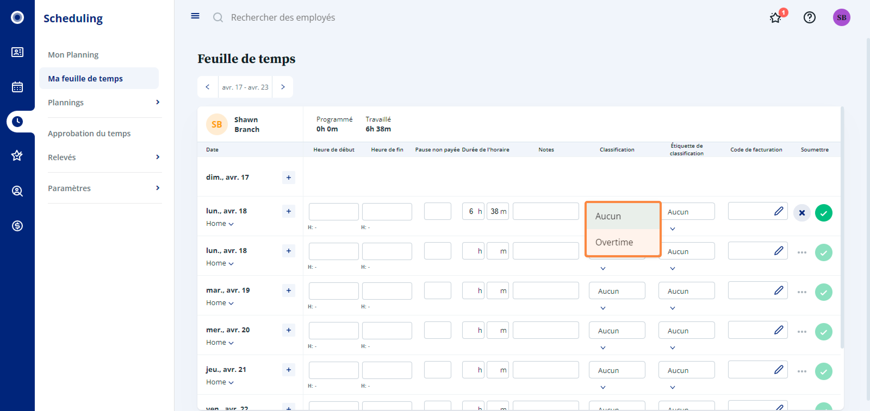
Task: Open more options for mar., avr. 19 row
Action: coord(802,292)
